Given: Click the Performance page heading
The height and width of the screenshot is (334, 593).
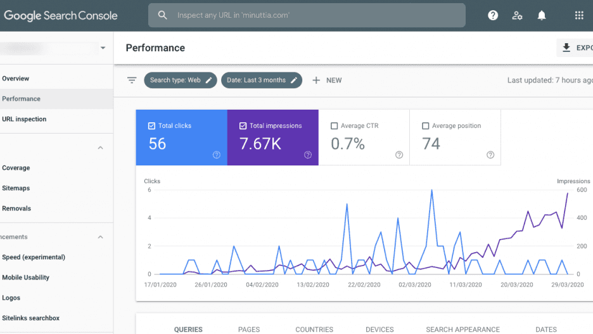Looking at the screenshot, I should (x=155, y=48).
